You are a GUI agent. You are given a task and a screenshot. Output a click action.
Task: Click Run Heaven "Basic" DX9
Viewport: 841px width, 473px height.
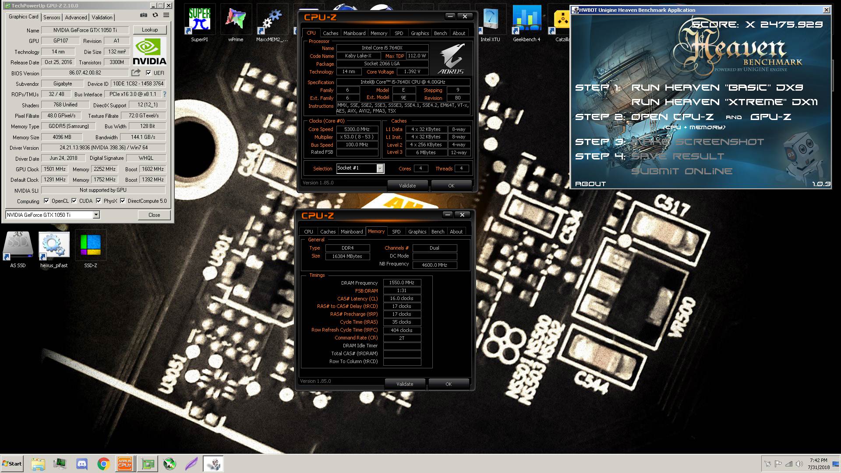[x=717, y=88]
